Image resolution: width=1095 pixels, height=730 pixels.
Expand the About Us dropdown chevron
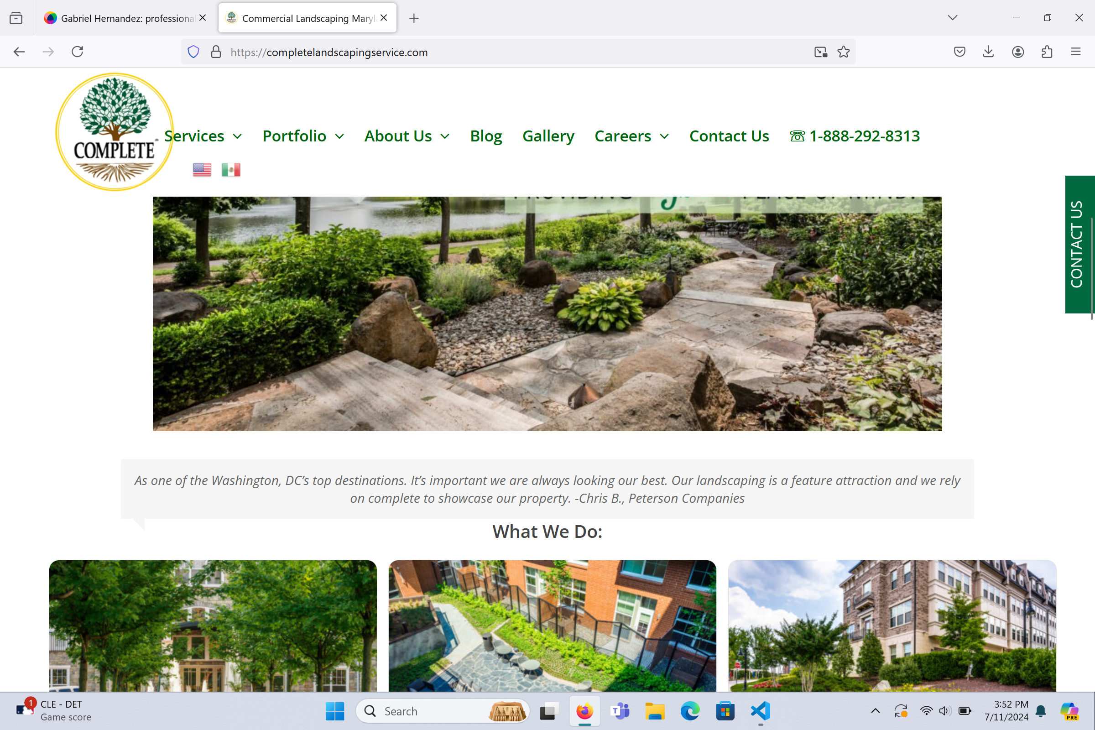pos(444,136)
